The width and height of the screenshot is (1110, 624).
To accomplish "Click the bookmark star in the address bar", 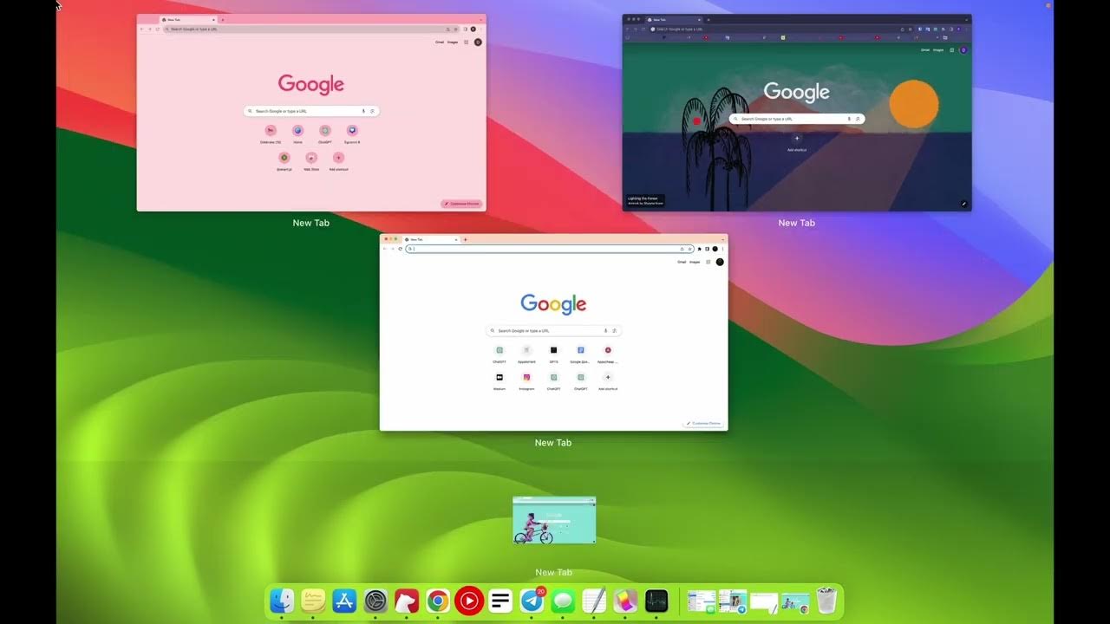I will click(690, 249).
